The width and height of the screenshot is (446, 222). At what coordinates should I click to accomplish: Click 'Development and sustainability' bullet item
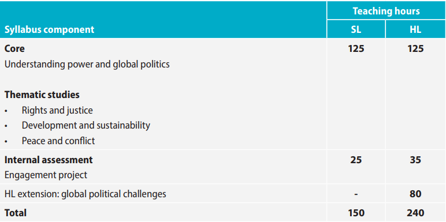[x=86, y=125]
